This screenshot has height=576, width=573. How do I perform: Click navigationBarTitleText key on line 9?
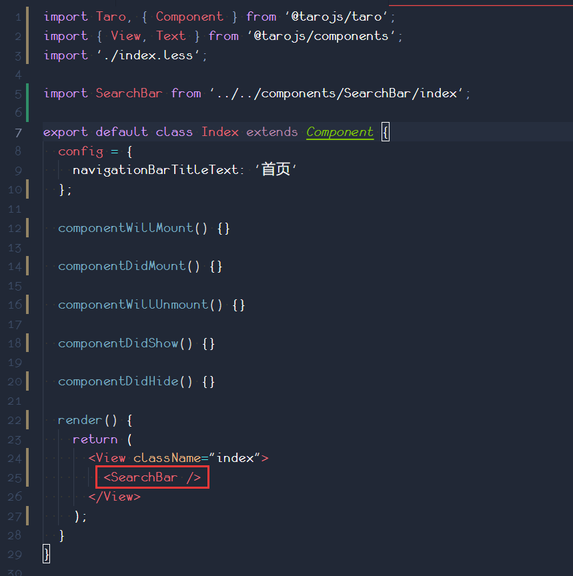click(x=155, y=170)
